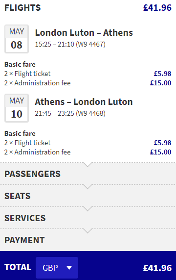Click the FLIGHTS section header
This screenshot has width=176, height=280.
(x=22, y=8)
